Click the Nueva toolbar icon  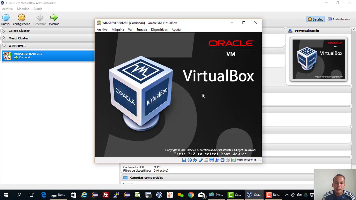pos(6,18)
